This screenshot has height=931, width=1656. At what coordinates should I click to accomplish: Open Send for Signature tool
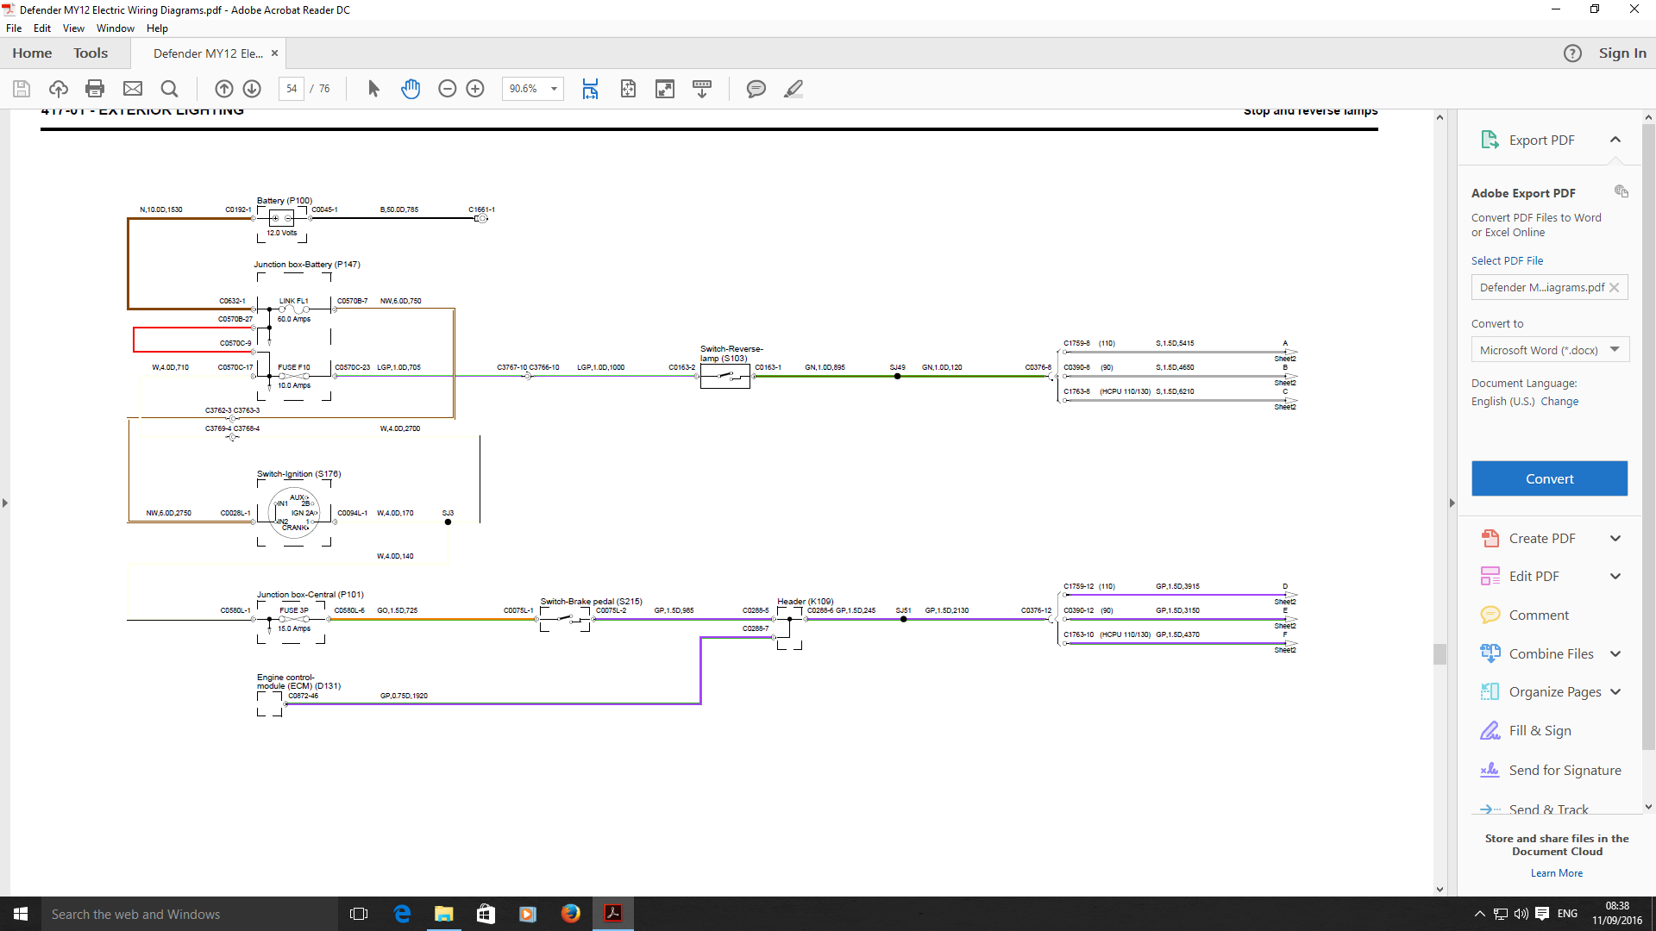(x=1550, y=771)
